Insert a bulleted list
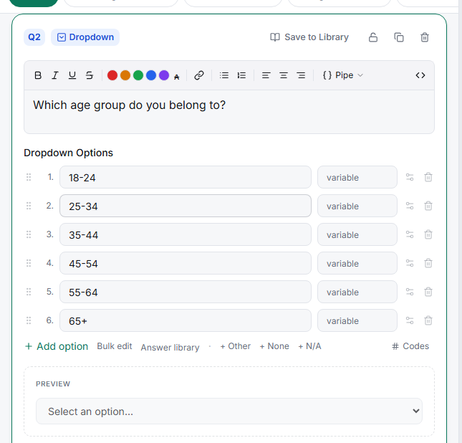 click(x=224, y=75)
